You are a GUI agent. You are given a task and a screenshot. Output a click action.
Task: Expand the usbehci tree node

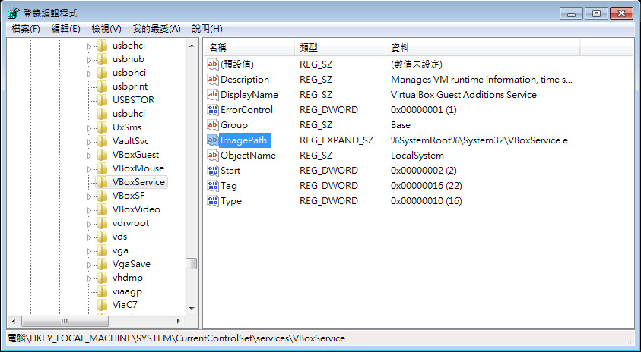coord(90,46)
